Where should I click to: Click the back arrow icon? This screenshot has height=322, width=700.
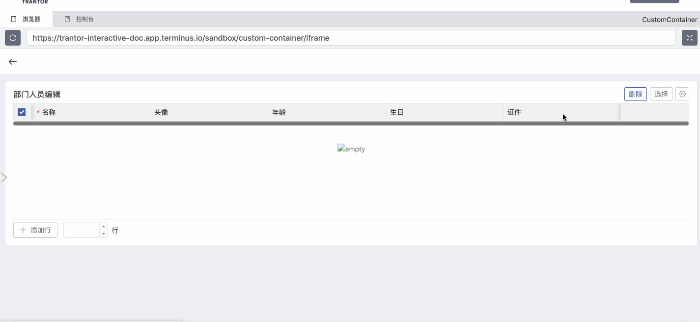coord(13,62)
